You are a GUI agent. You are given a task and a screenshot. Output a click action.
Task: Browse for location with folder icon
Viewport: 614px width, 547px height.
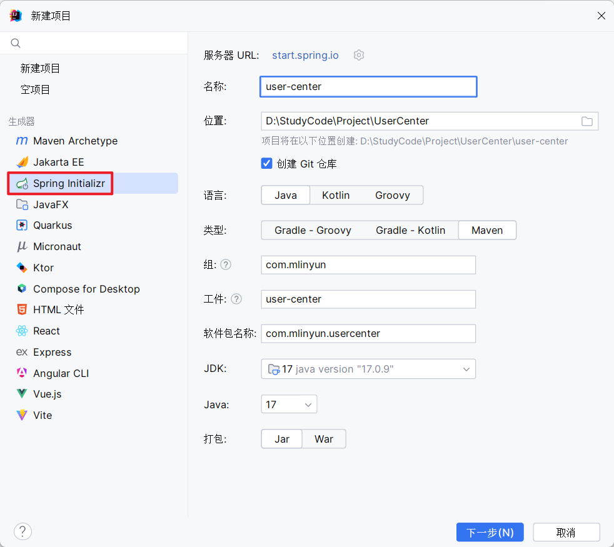[x=586, y=121]
